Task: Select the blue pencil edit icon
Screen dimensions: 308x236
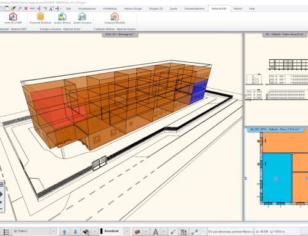Action: pyautogui.click(x=20, y=9)
